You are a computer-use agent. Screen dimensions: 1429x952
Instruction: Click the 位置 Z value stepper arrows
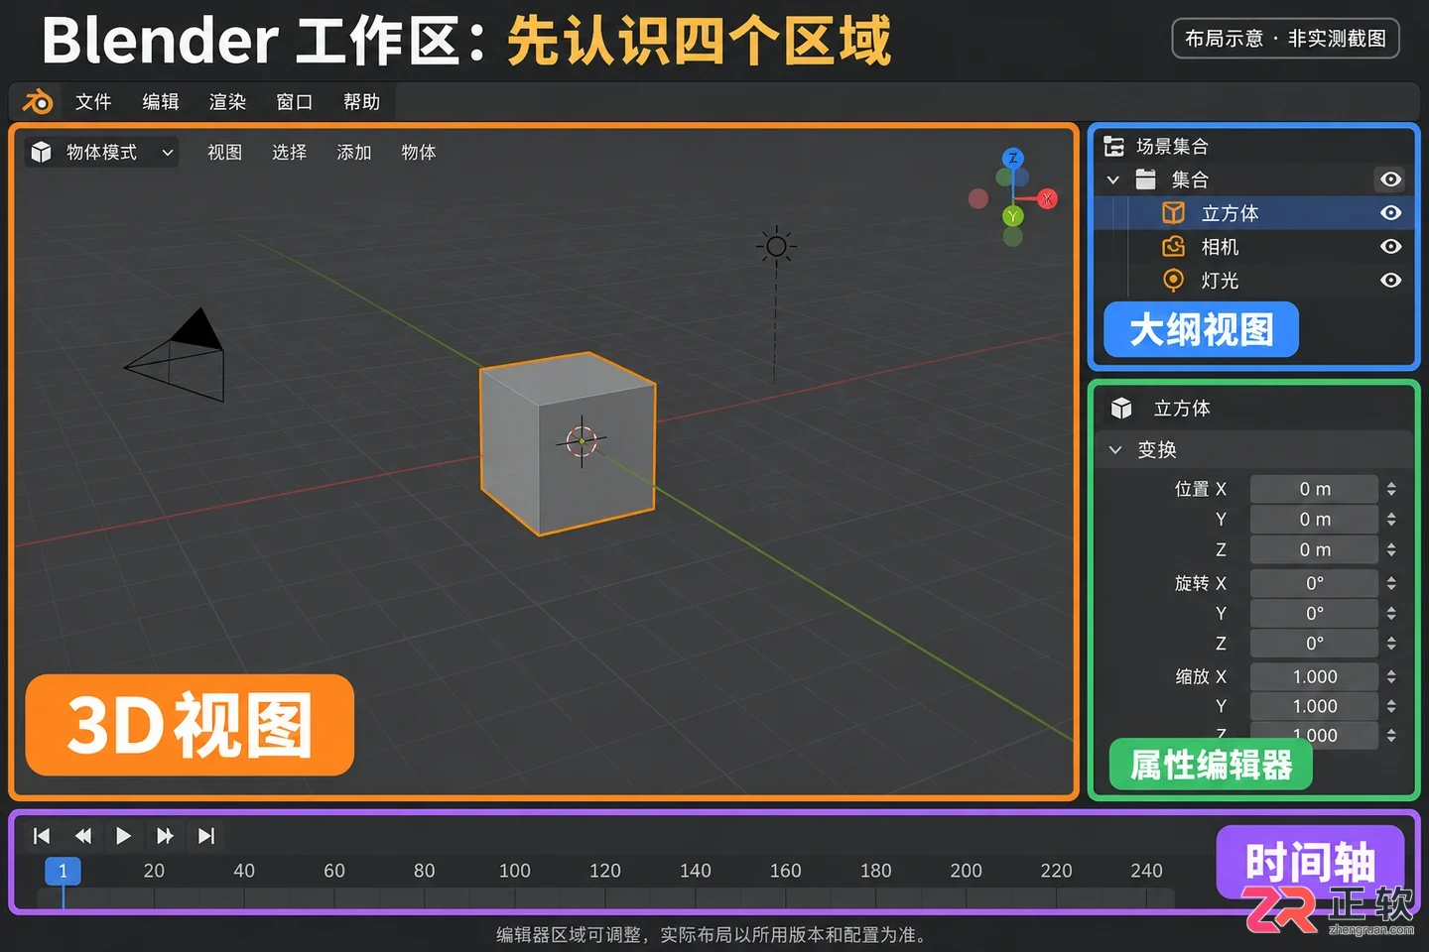pyautogui.click(x=1391, y=549)
